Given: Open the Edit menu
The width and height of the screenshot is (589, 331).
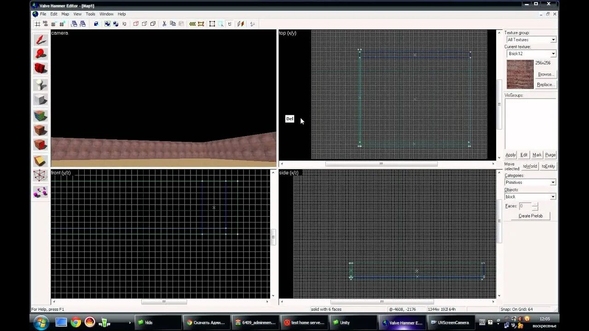Looking at the screenshot, I should [54, 14].
